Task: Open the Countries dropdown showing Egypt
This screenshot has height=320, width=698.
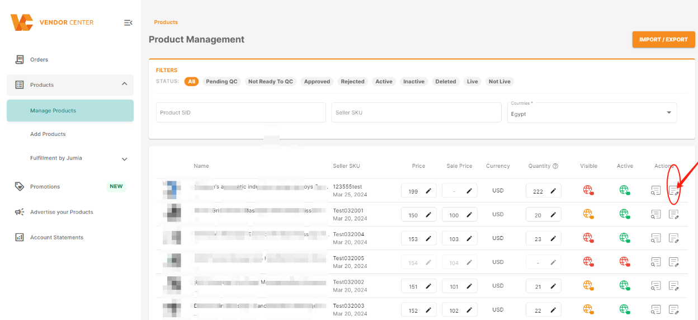Action: (592, 113)
